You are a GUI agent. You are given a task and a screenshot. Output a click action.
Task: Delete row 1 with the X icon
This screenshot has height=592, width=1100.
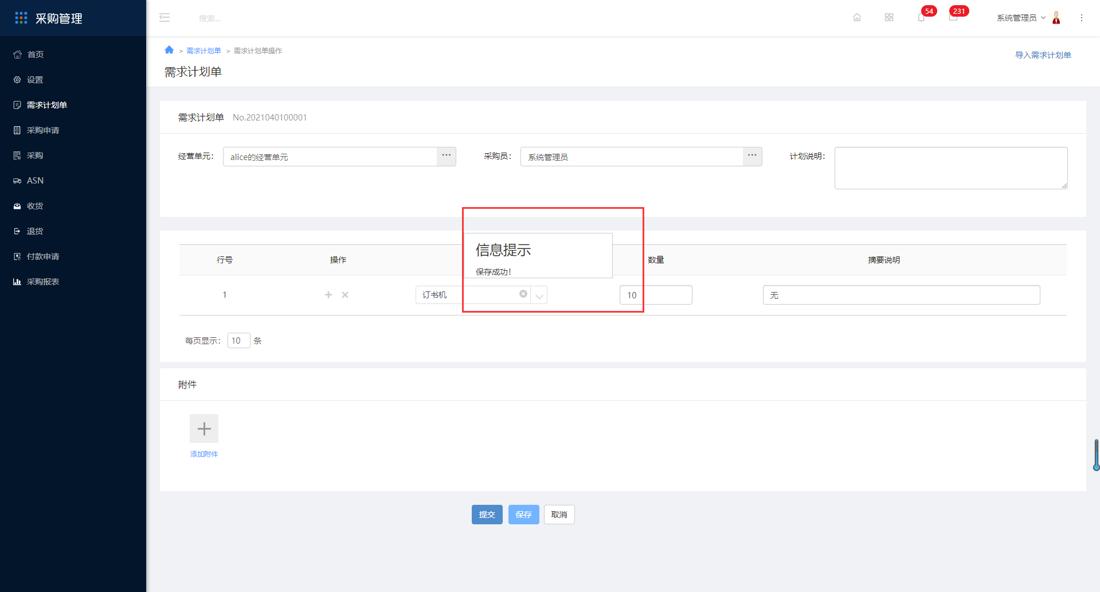(345, 295)
